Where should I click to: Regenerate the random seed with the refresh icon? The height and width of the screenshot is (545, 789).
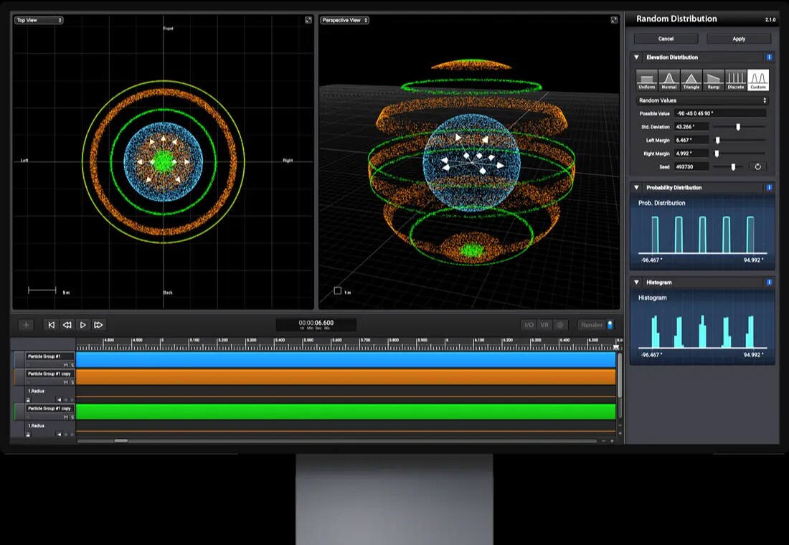pos(757,166)
